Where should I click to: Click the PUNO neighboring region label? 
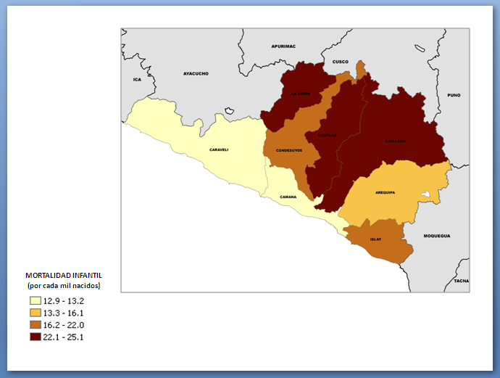[454, 95]
